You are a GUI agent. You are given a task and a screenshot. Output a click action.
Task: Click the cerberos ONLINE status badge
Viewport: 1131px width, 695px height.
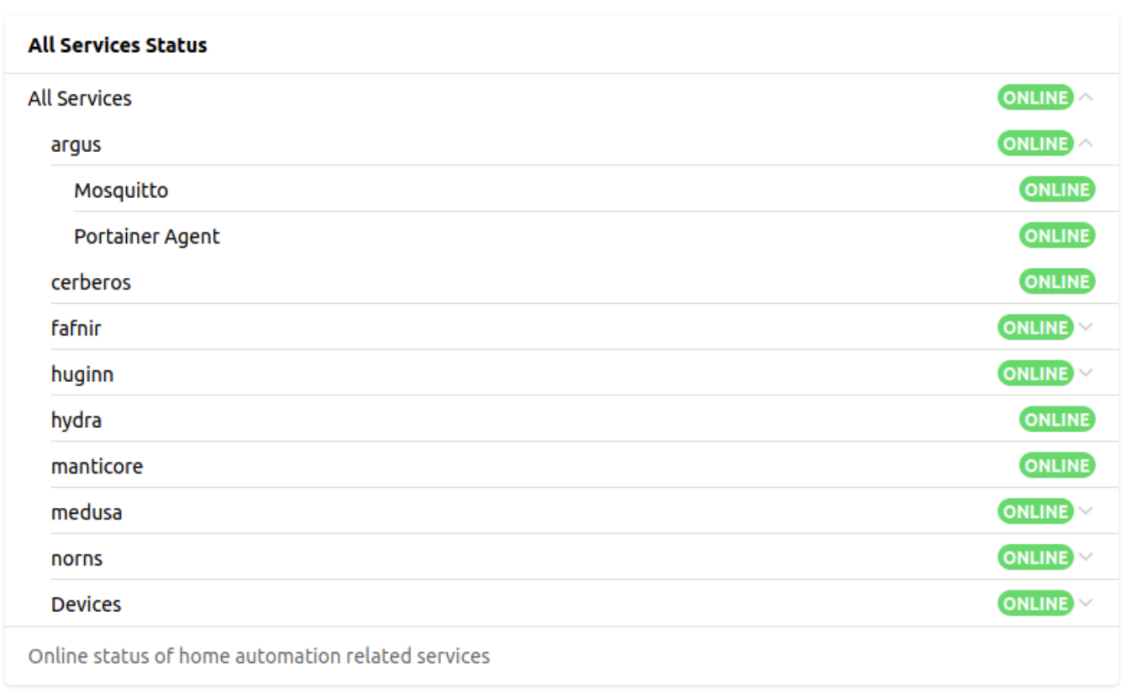pyautogui.click(x=1057, y=282)
